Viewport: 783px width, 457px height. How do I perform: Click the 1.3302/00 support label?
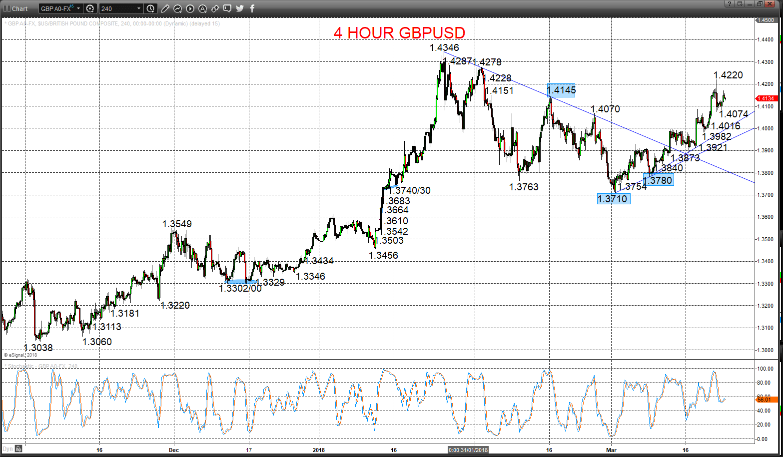(x=240, y=288)
